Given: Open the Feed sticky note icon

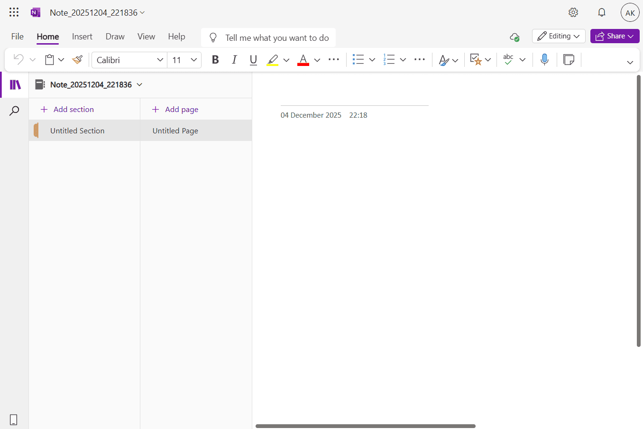Looking at the screenshot, I should 569,60.
